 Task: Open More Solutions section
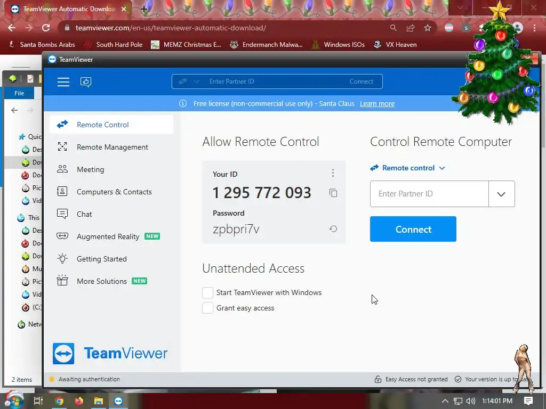(x=112, y=281)
